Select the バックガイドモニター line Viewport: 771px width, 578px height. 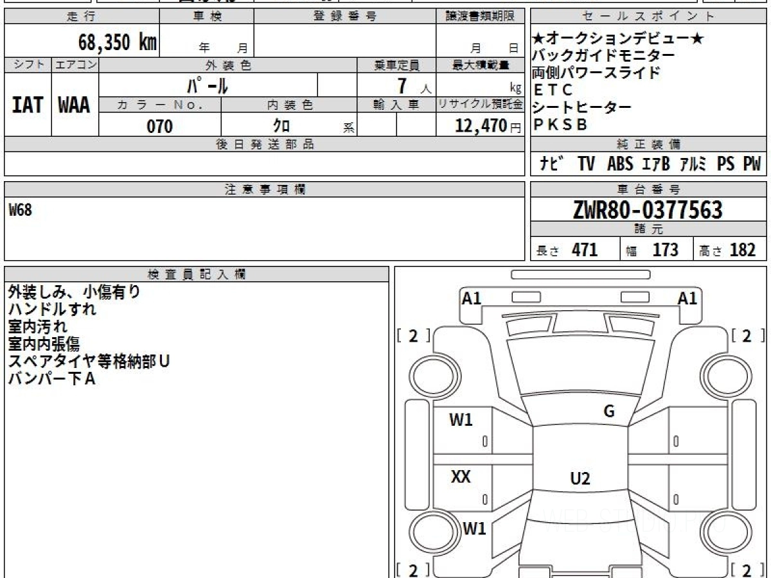coord(604,56)
